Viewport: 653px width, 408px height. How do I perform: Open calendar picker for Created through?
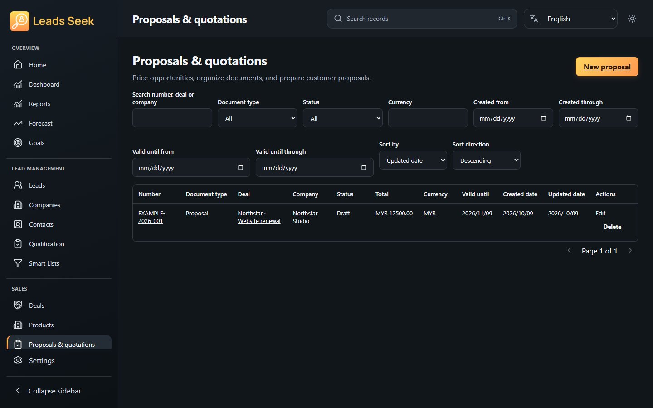(x=629, y=118)
